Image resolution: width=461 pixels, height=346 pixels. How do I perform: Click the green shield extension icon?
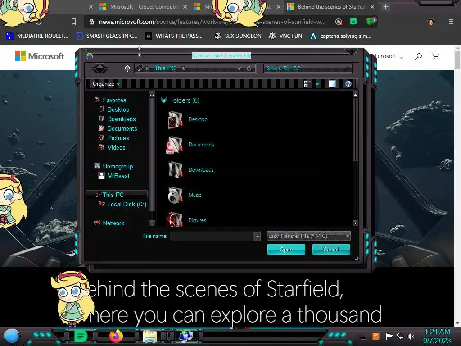click(x=370, y=22)
